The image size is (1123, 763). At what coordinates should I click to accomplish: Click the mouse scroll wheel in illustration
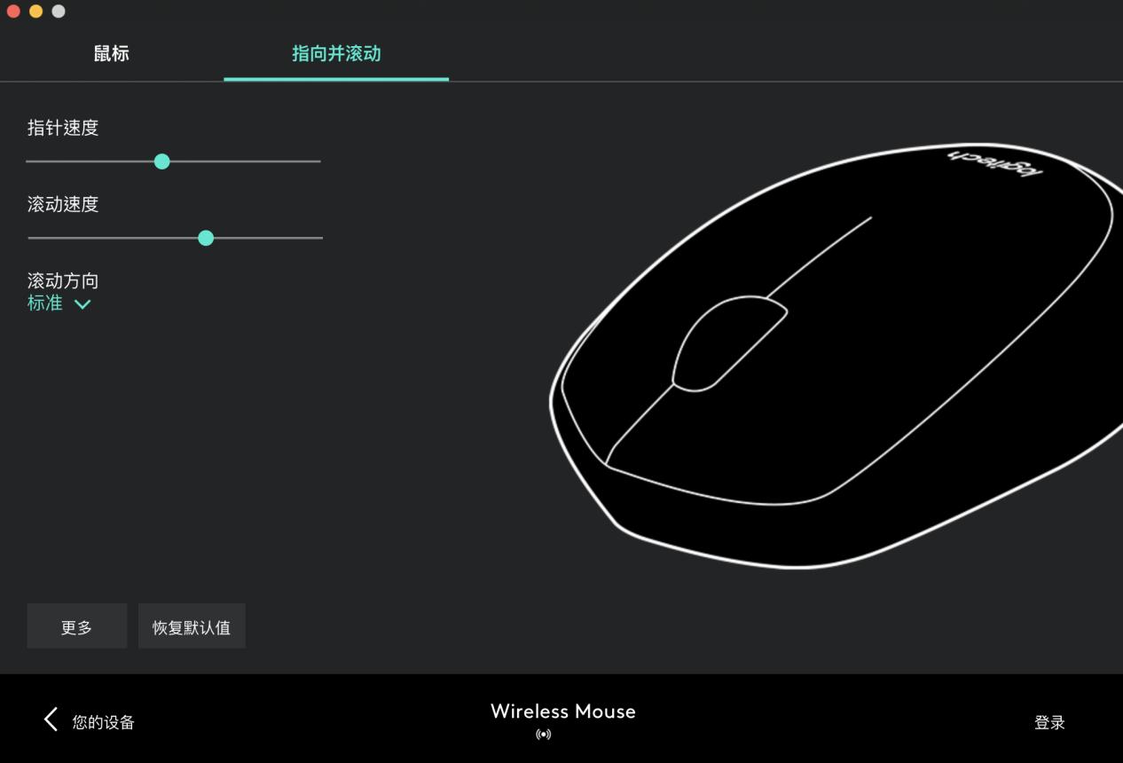coord(728,343)
